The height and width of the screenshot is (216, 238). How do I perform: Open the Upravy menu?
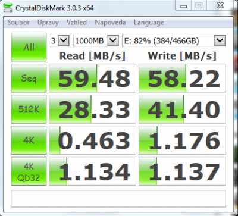(48, 23)
